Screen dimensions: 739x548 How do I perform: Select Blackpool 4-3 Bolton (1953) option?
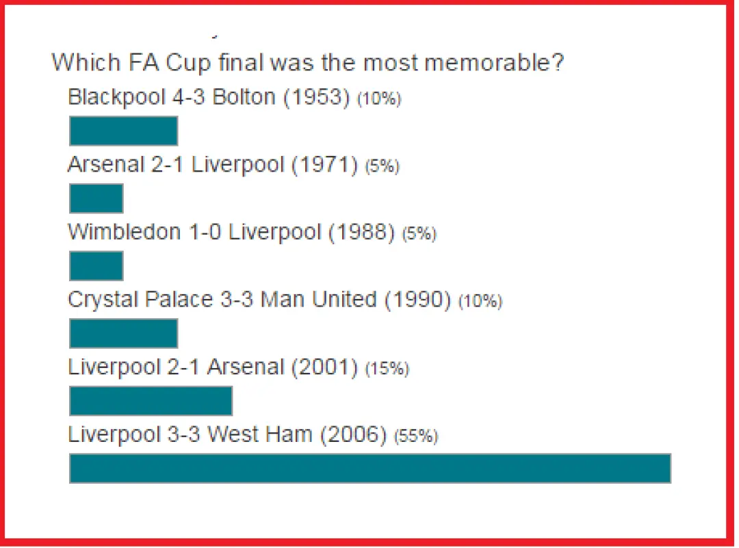click(209, 98)
